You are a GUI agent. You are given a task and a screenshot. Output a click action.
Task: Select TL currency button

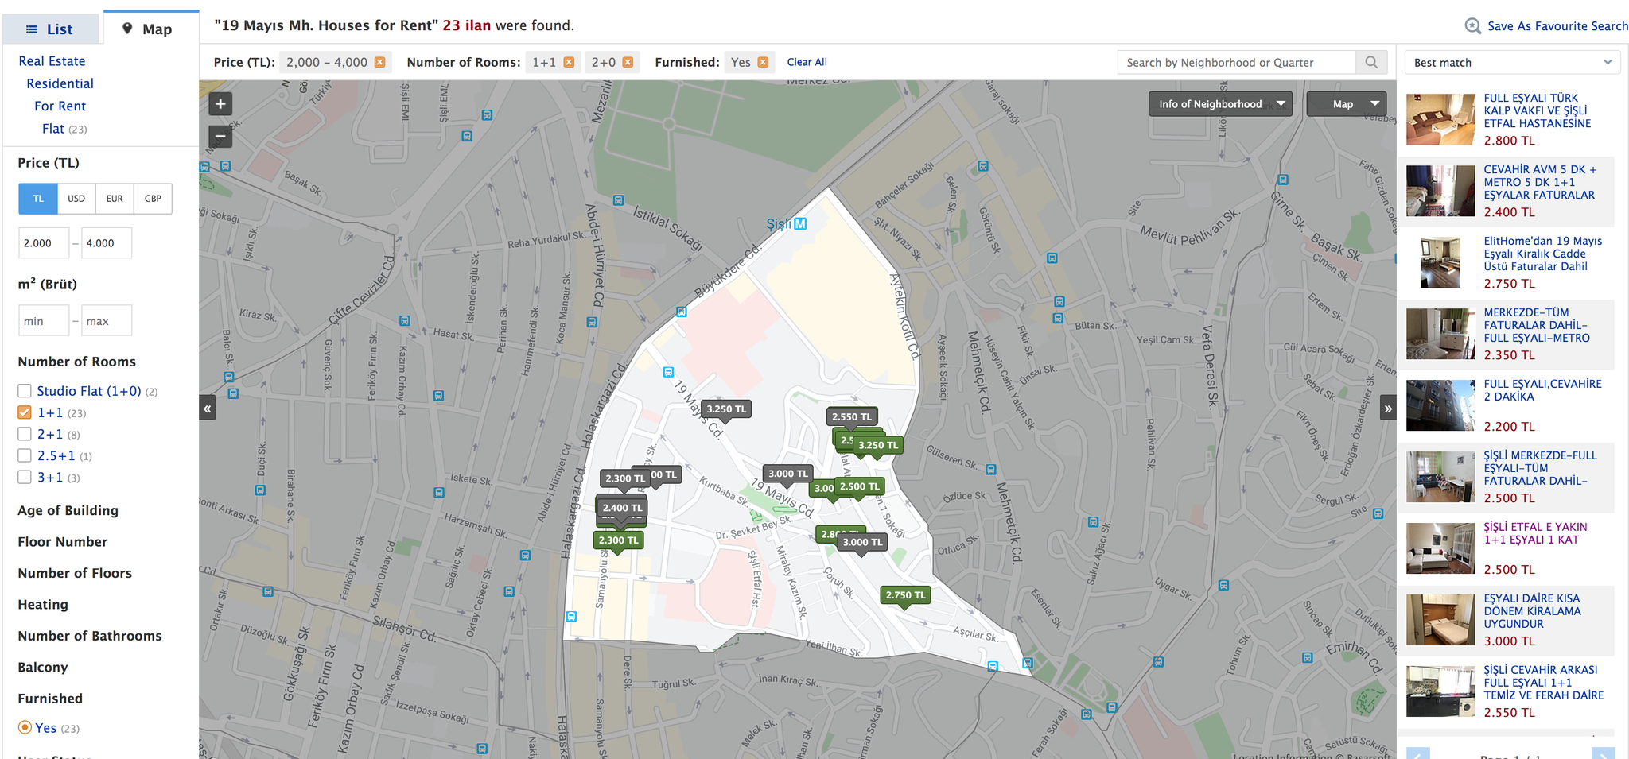[38, 199]
